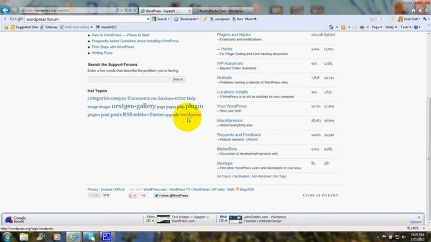Open Windows Media Player taskbar icon
This screenshot has height=242, width=431.
coord(57,237)
